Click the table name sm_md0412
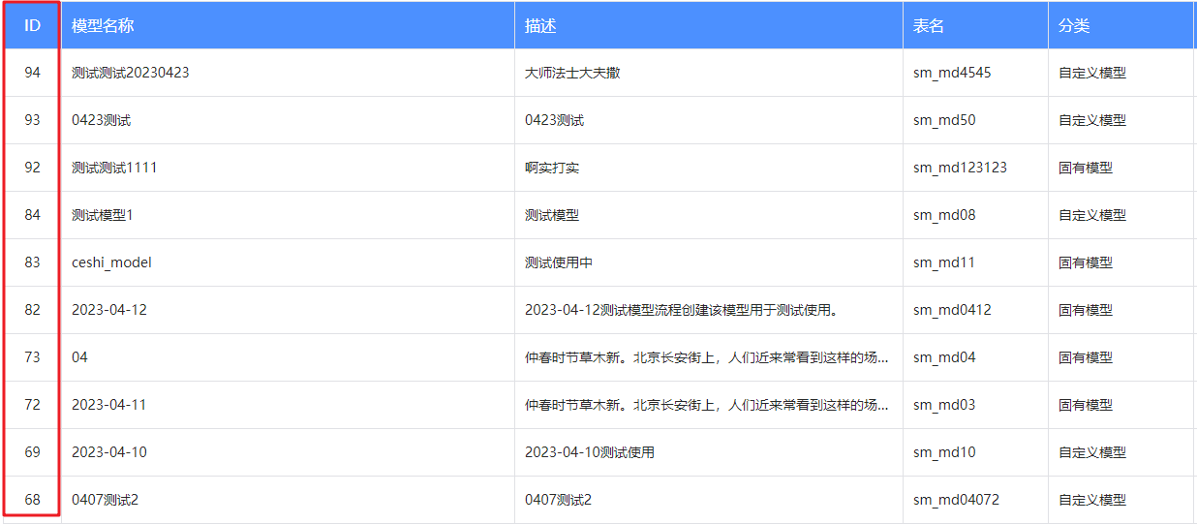Image resolution: width=1197 pixels, height=524 pixels. coord(952,310)
